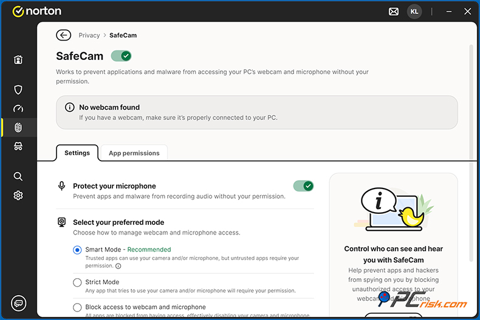Click the Smart Mode info icon
480x320 pixels.
tap(118, 266)
